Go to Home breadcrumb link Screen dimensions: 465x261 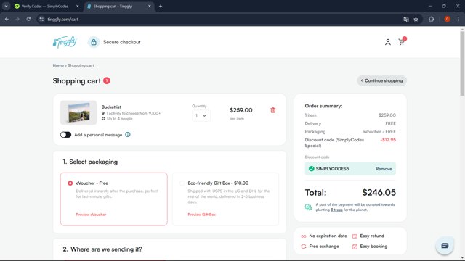(58, 65)
